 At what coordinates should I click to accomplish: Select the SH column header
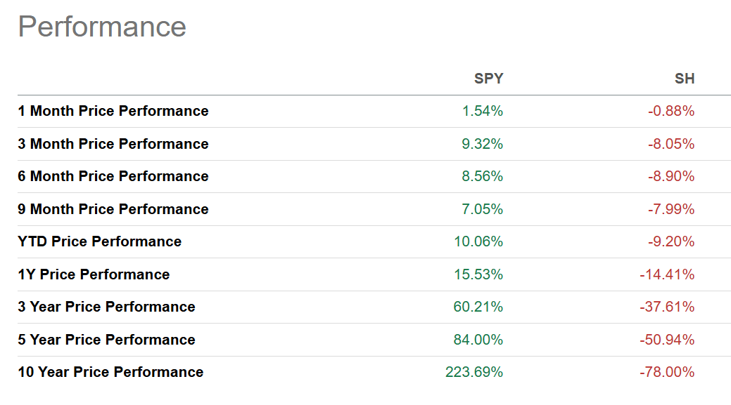pos(684,79)
